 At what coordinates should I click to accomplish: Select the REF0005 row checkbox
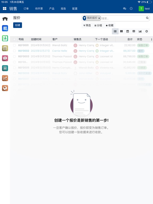pyautogui.click(x=14, y=68)
